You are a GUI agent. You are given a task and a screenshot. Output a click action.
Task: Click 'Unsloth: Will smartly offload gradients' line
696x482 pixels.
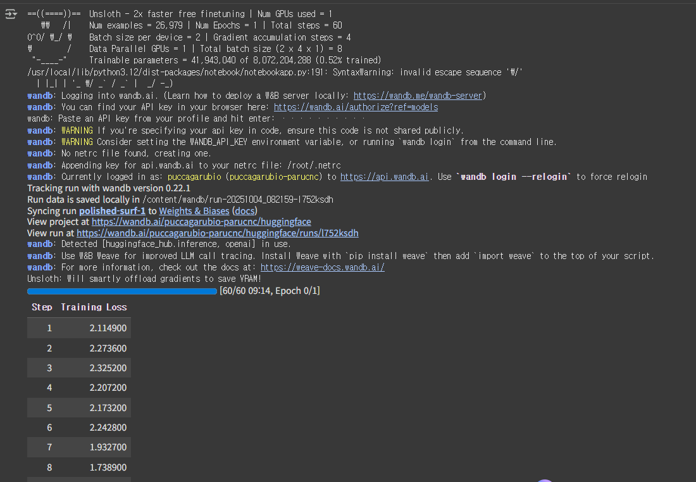(144, 279)
